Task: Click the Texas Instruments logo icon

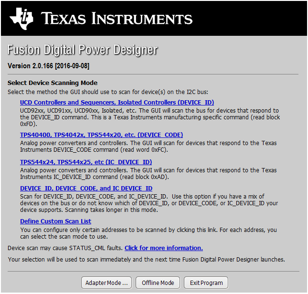Action: (x=21, y=19)
